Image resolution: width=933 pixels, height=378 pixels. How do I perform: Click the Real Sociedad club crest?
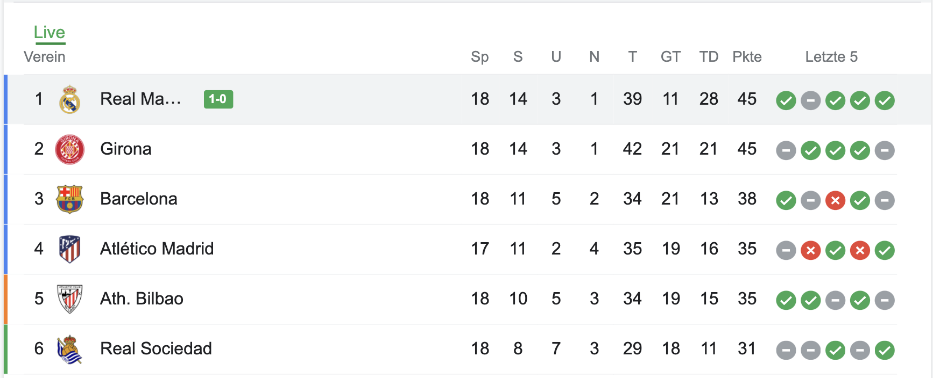(69, 349)
